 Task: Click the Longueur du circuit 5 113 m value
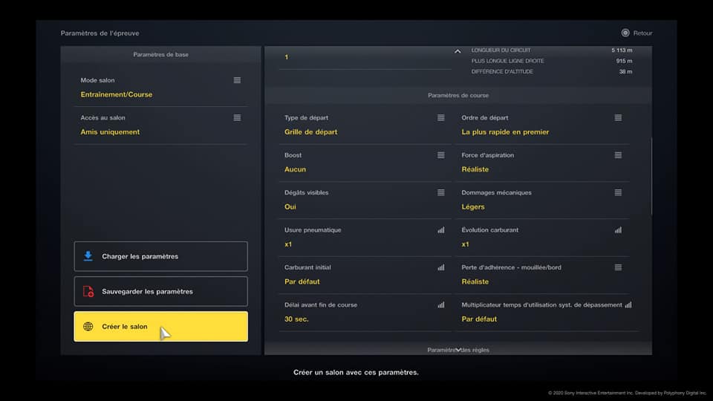[622, 50]
